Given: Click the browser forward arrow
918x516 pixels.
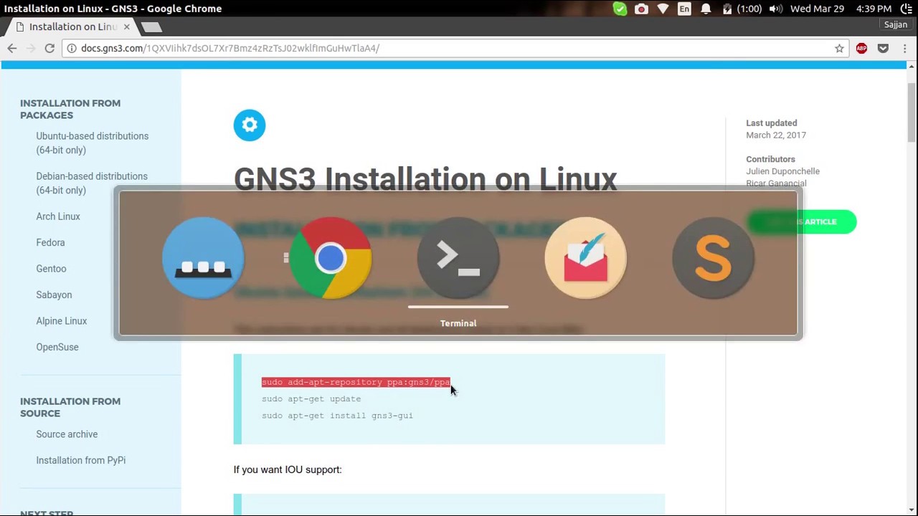Looking at the screenshot, I should (x=31, y=48).
